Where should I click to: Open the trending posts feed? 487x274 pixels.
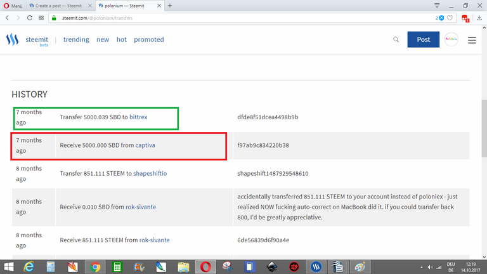(x=76, y=39)
